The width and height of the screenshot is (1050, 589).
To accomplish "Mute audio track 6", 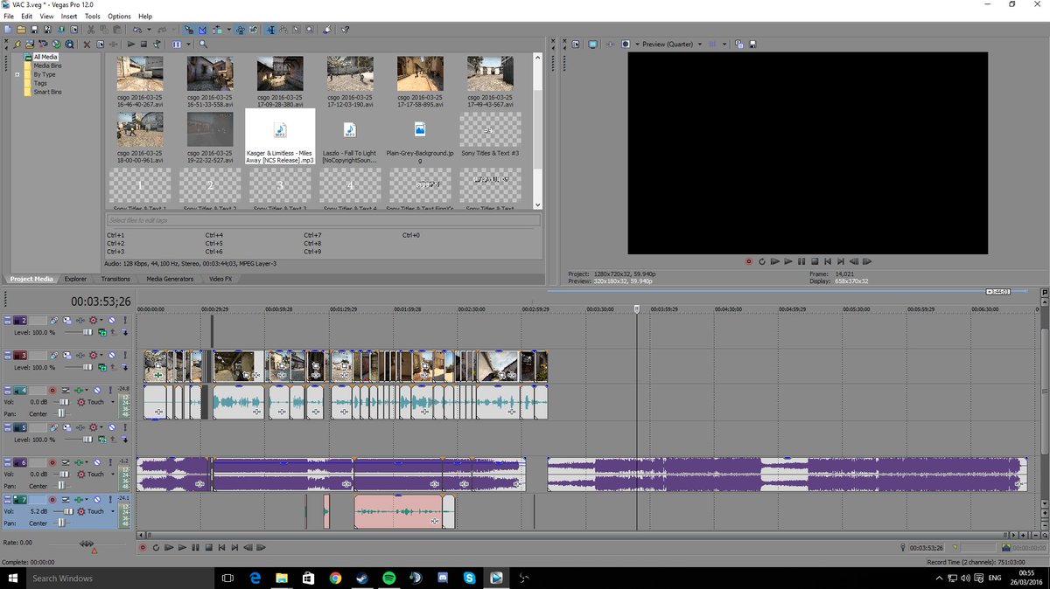I will point(97,462).
